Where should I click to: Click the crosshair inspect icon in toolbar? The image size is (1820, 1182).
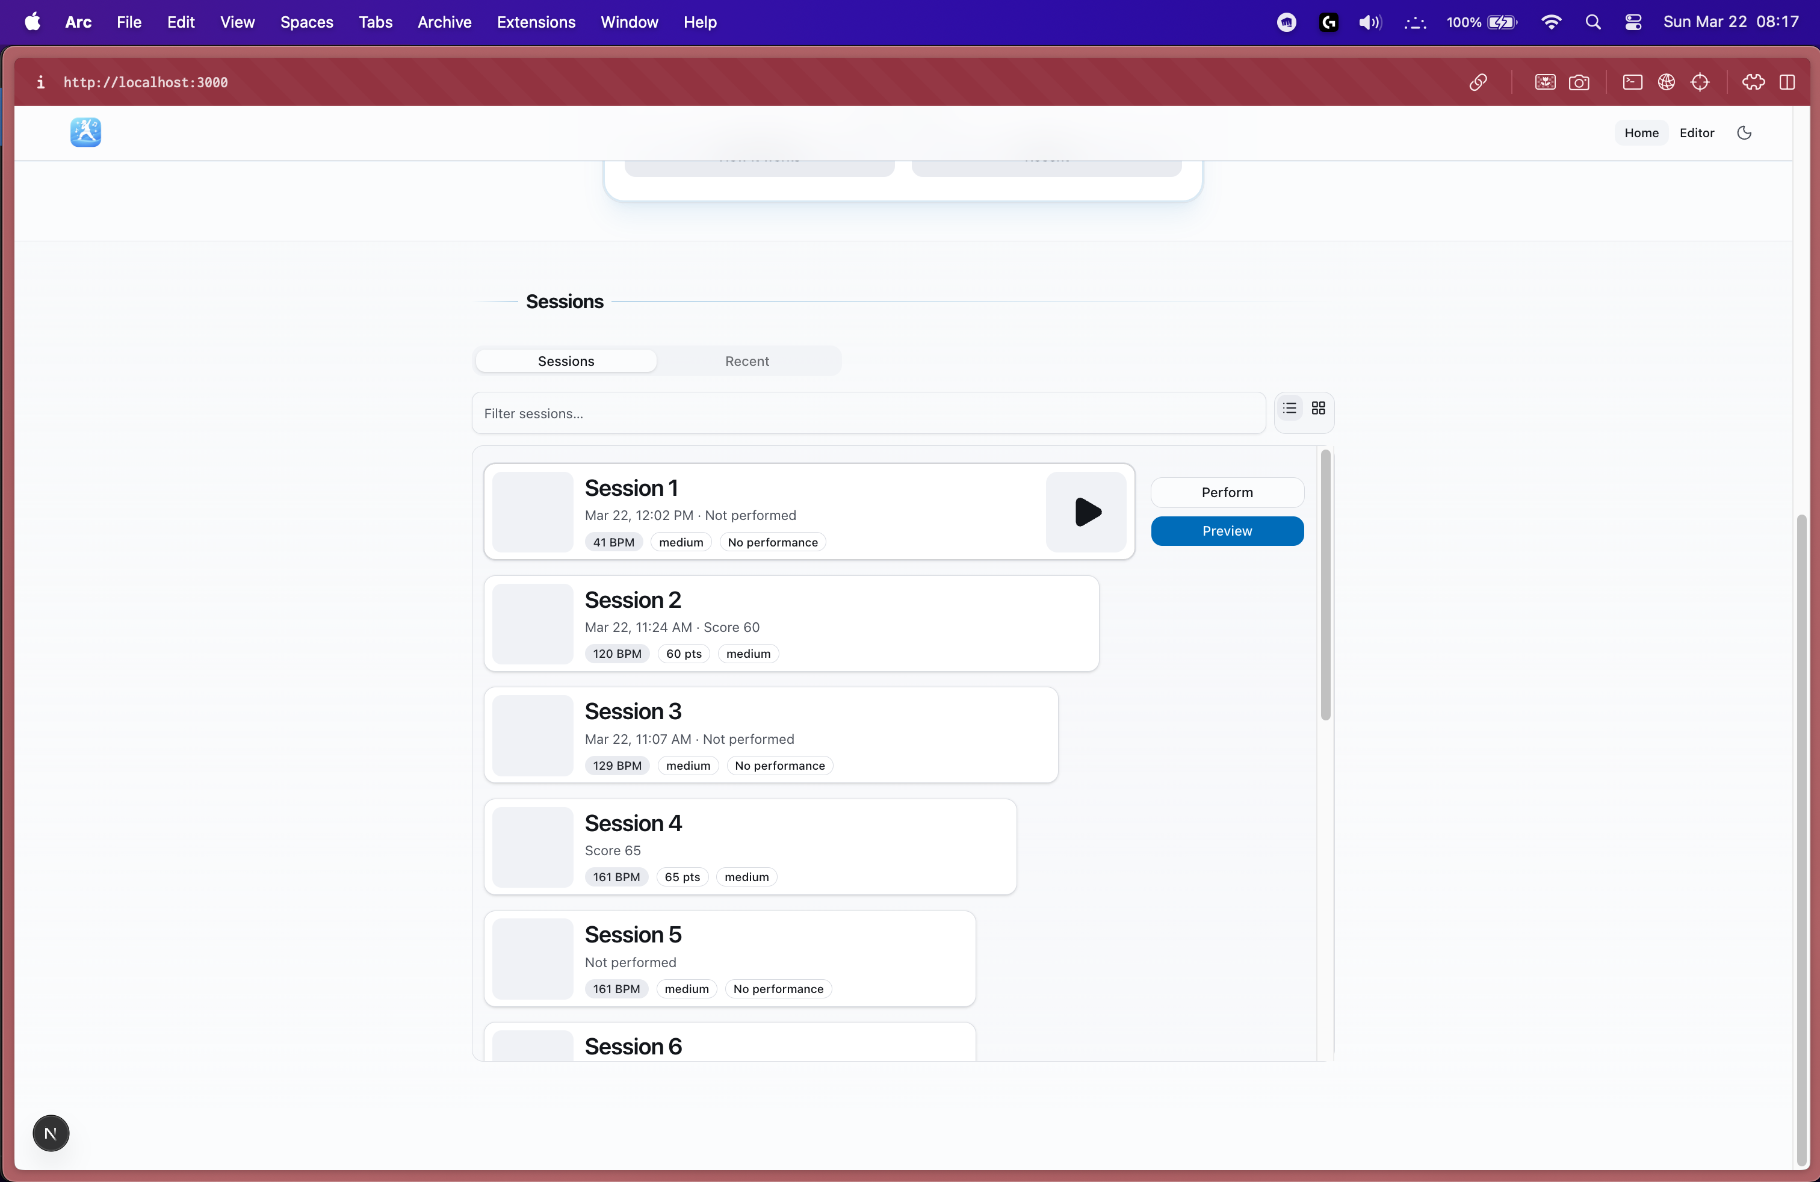click(1700, 82)
